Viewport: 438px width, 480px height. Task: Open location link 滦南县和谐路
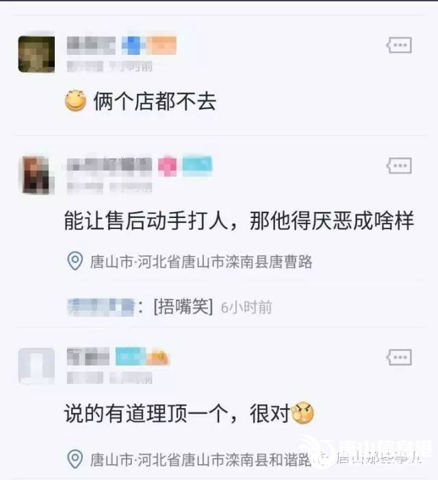click(x=201, y=459)
